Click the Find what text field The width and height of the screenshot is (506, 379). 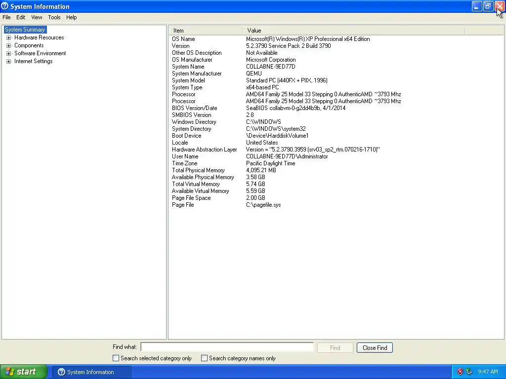(227, 347)
